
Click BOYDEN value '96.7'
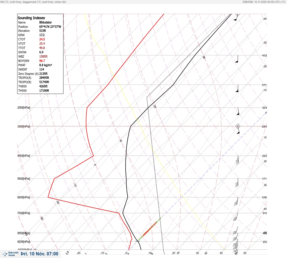(x=42, y=61)
